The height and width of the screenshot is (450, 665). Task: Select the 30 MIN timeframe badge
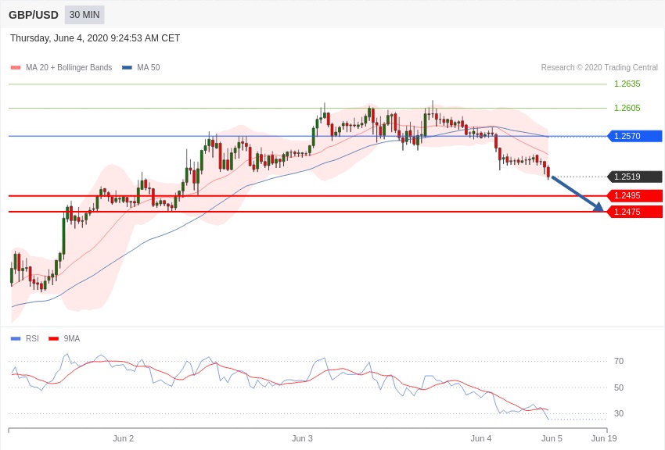pyautogui.click(x=84, y=15)
